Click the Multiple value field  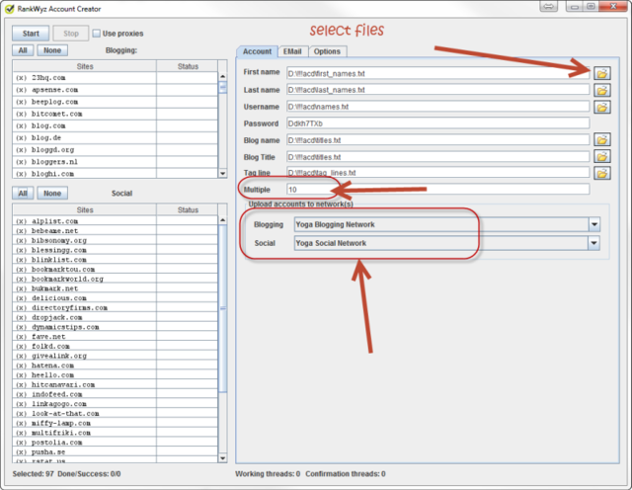tap(437, 190)
